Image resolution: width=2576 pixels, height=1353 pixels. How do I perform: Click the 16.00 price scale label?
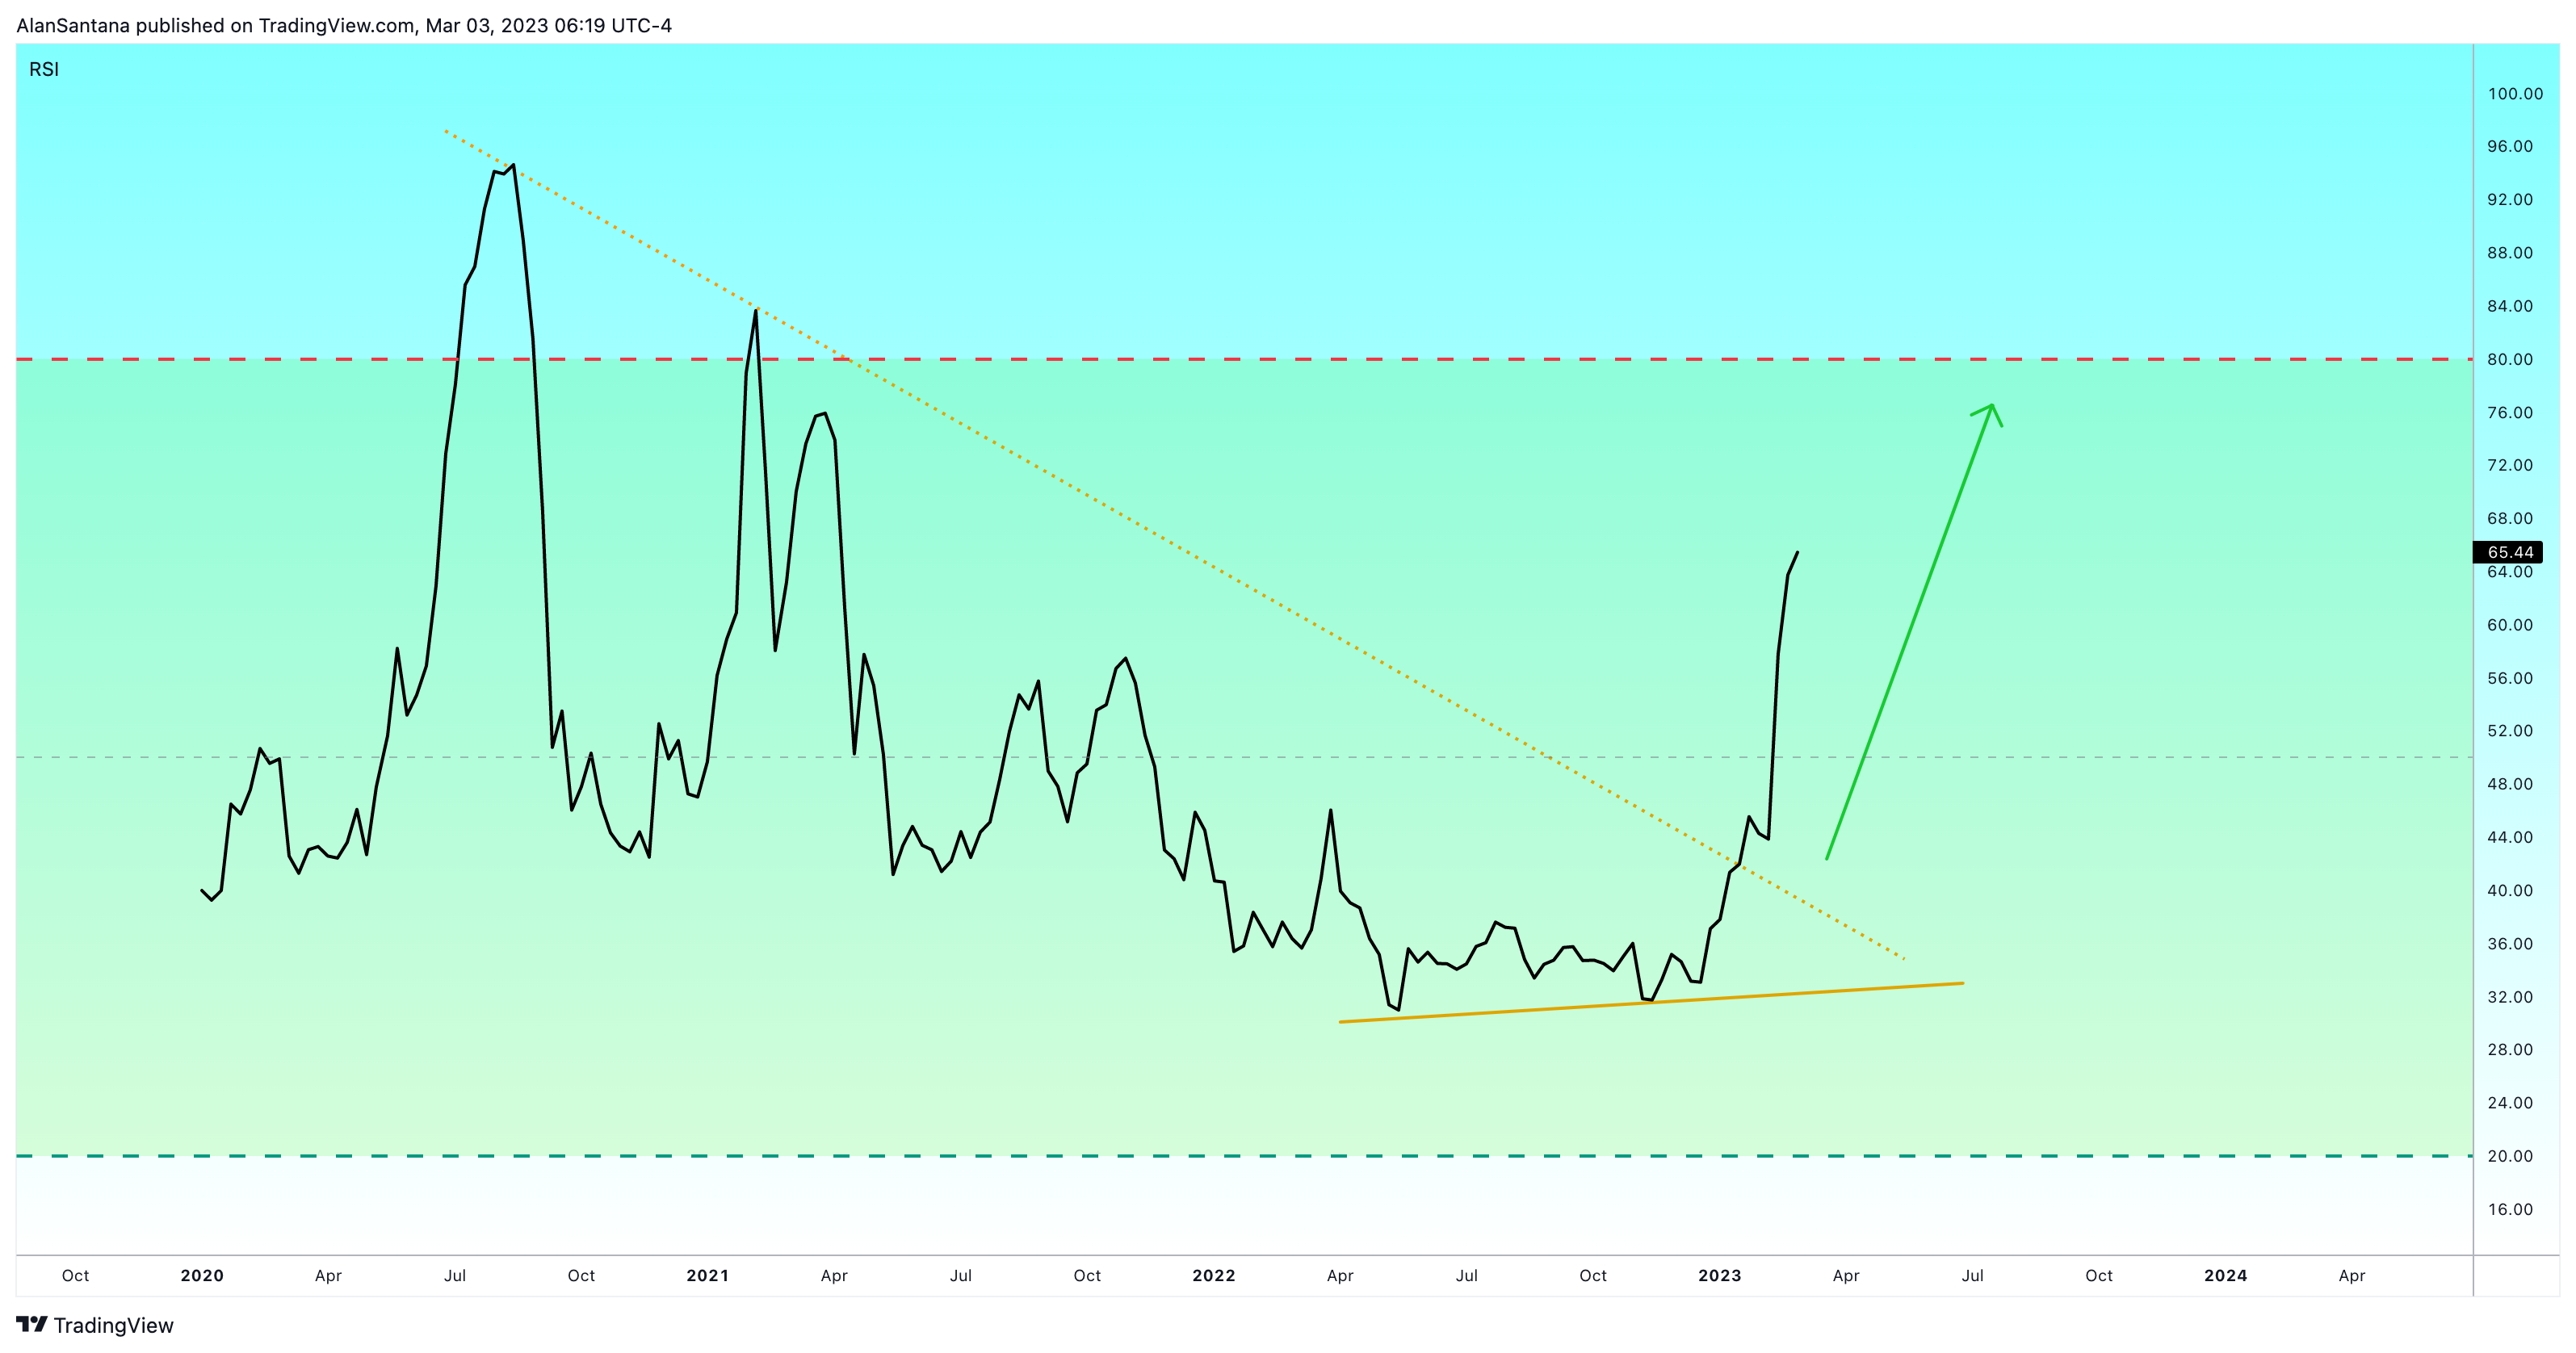point(2510,1209)
